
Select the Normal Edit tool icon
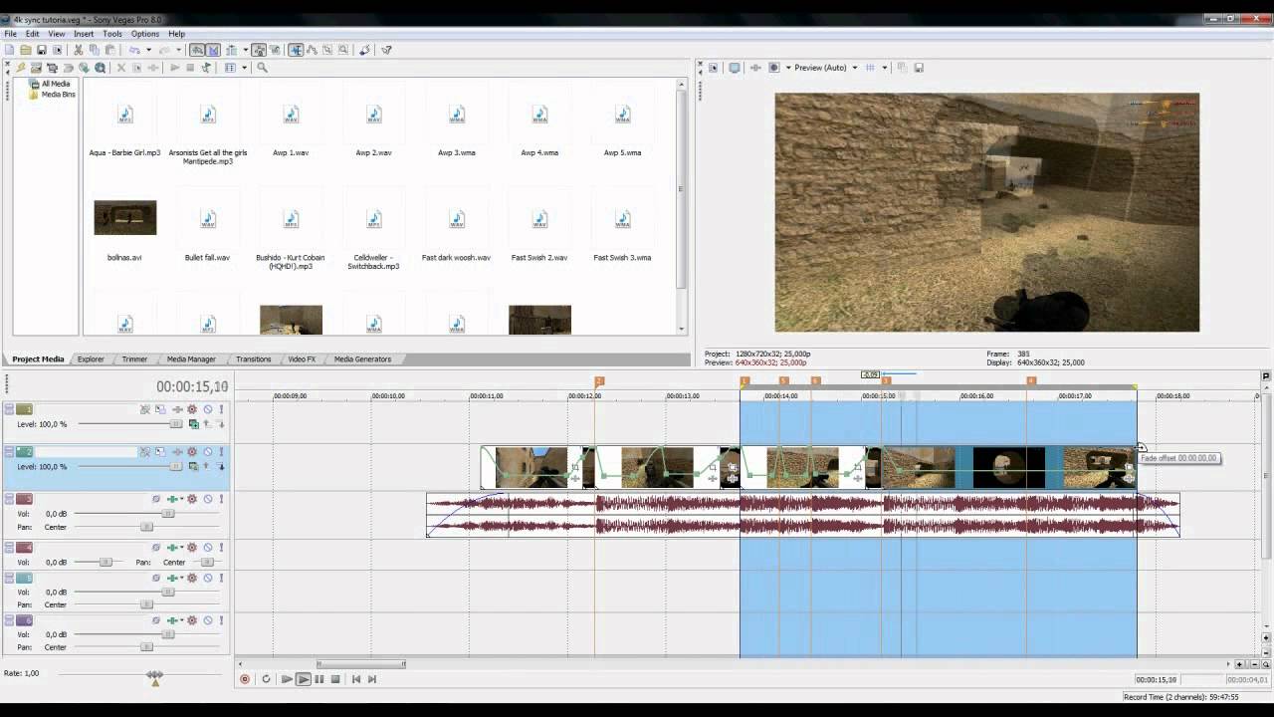(x=296, y=50)
